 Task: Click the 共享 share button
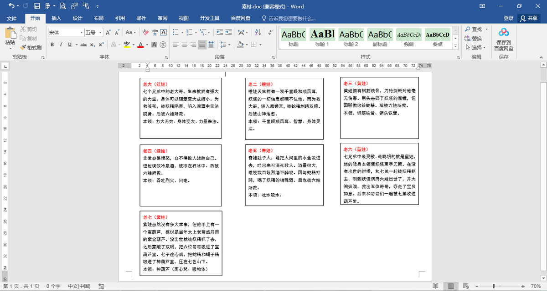pos(529,18)
